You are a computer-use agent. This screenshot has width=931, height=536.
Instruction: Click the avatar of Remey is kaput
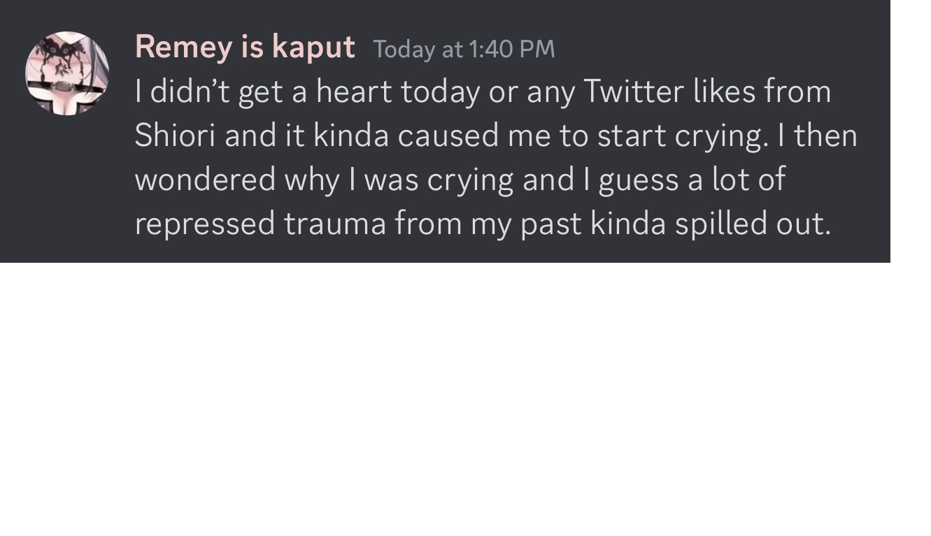click(x=67, y=73)
